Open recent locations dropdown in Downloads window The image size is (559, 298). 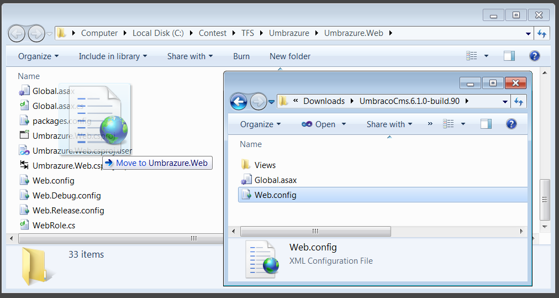tap(271, 102)
